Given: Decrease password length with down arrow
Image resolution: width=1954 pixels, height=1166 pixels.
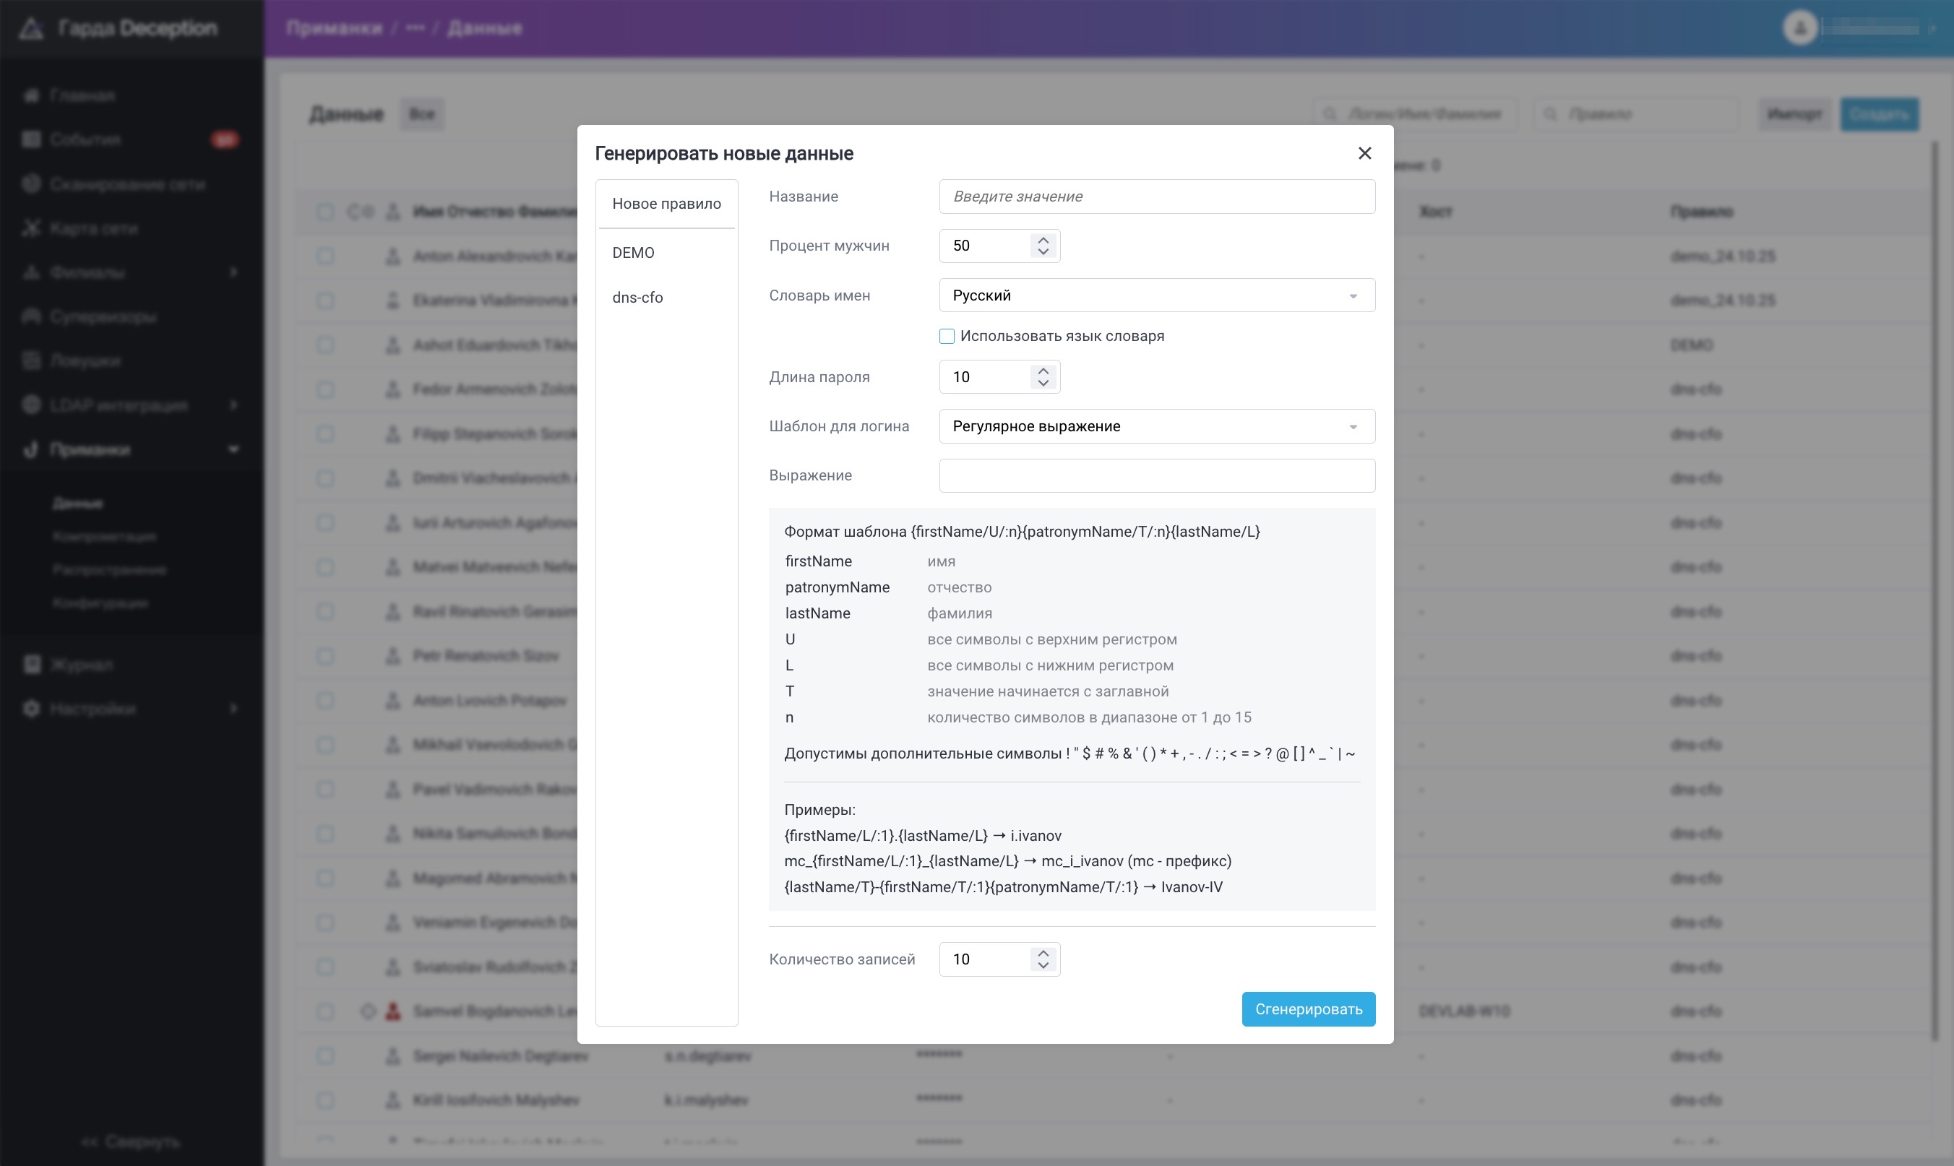Looking at the screenshot, I should click(x=1043, y=384).
